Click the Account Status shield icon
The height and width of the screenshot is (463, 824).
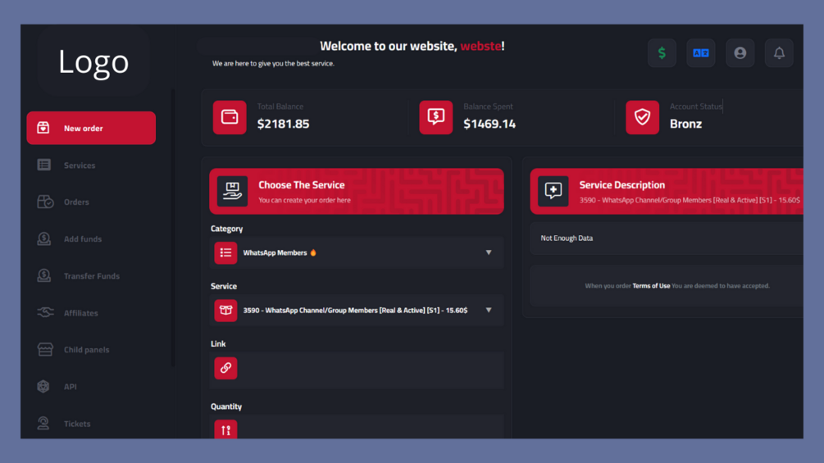click(x=642, y=117)
